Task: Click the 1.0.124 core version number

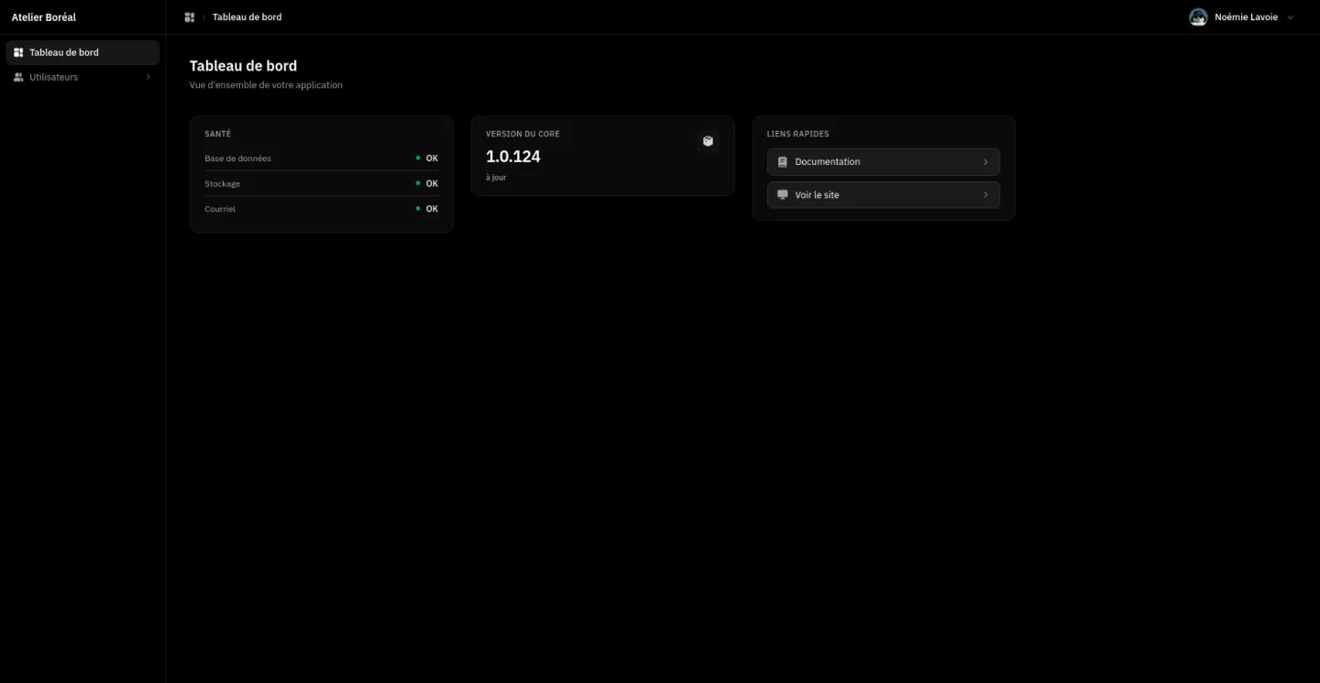Action: point(513,157)
